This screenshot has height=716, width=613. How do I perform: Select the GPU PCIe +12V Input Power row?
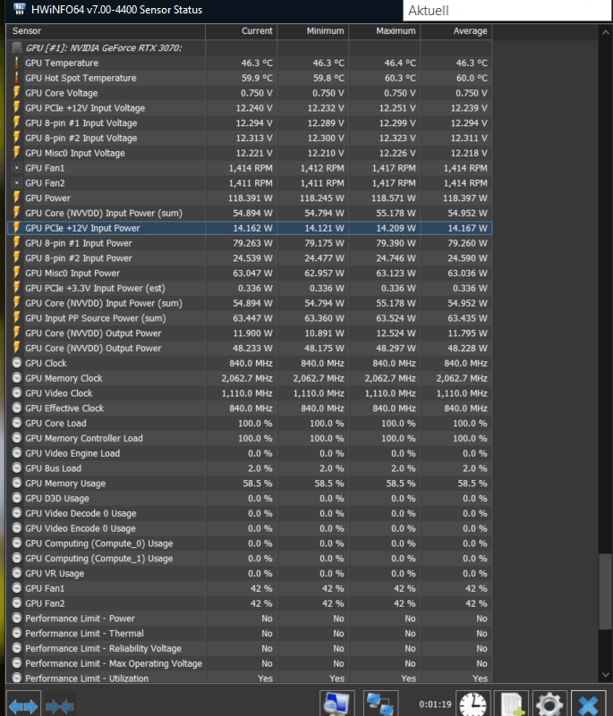click(x=250, y=228)
